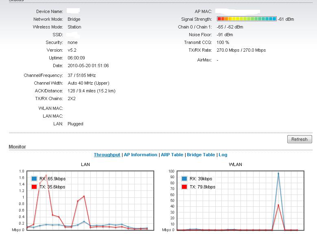Click the tall blue RX peak in WLAN graph
The width and height of the screenshot is (317, 234).
pos(278,173)
